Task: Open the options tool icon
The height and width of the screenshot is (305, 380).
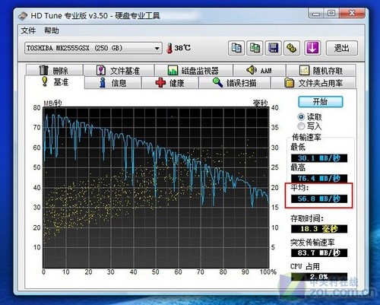Action: point(292,48)
